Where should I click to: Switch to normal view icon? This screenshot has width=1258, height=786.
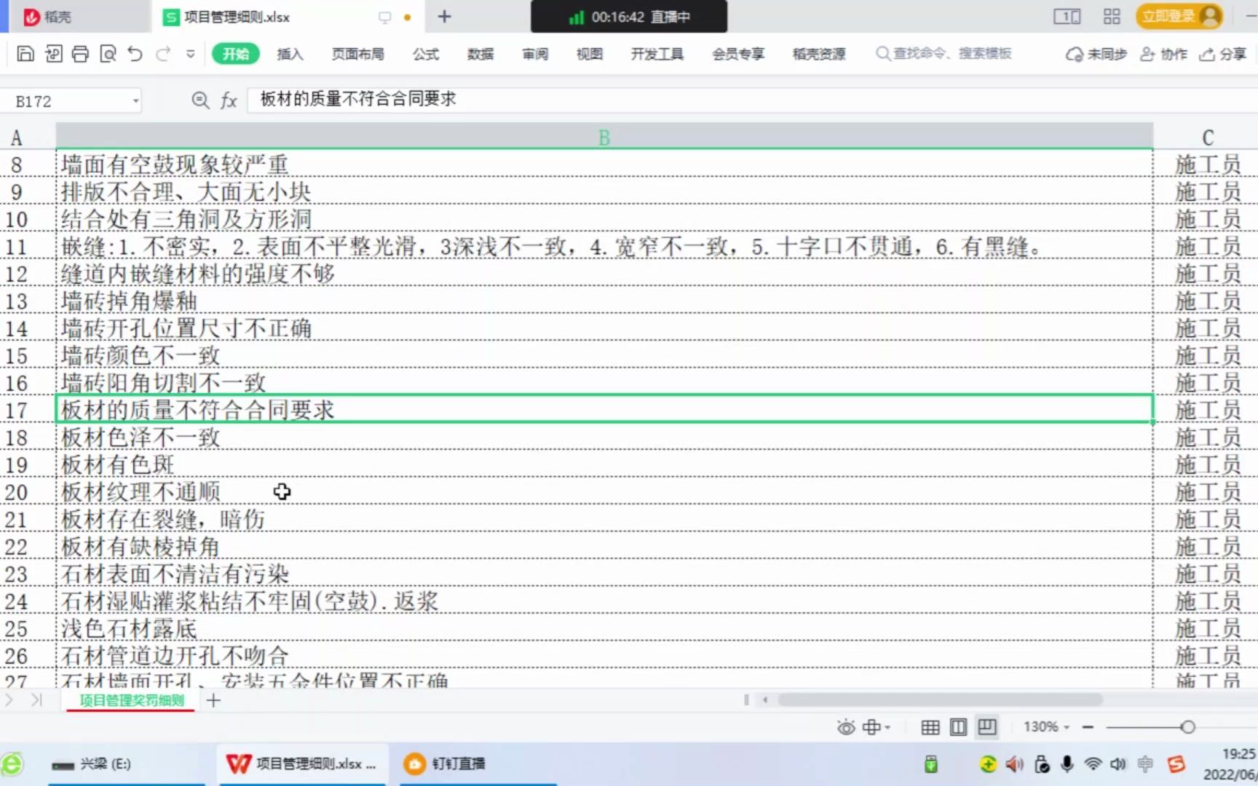930,726
